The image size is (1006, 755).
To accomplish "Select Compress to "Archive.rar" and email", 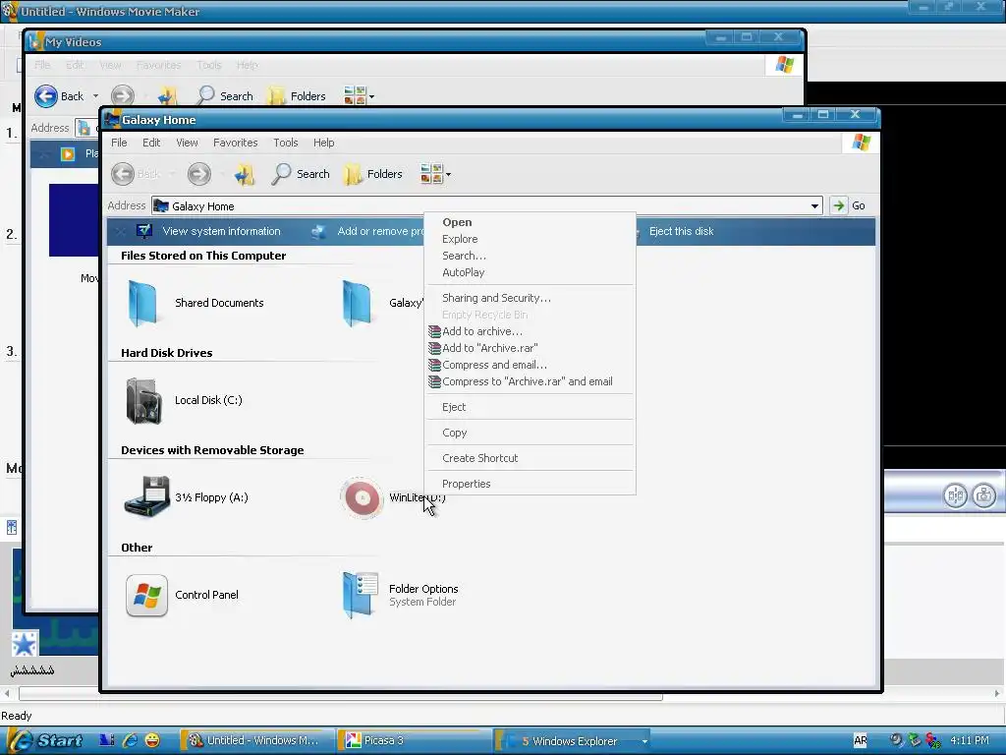I will tap(527, 381).
